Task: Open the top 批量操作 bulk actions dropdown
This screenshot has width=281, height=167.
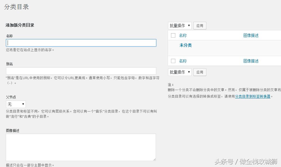Action: tap(179, 25)
